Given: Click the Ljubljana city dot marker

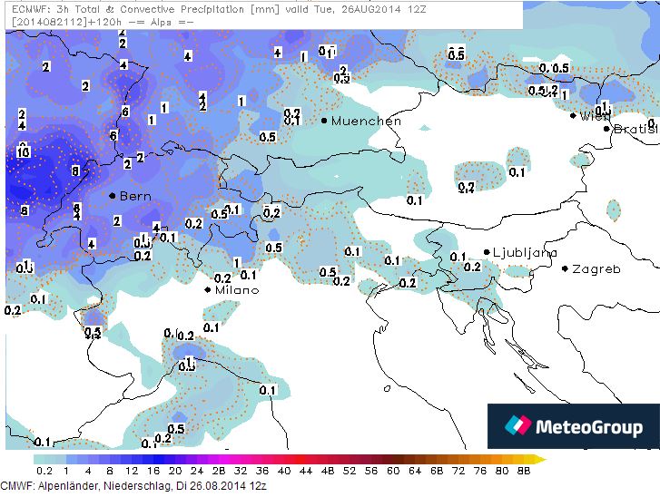Looking at the screenshot, I should pos(487,252).
